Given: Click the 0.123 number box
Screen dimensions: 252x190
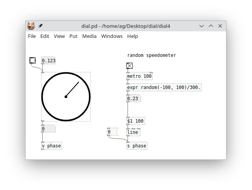Looking at the screenshot, I should coord(48,61).
